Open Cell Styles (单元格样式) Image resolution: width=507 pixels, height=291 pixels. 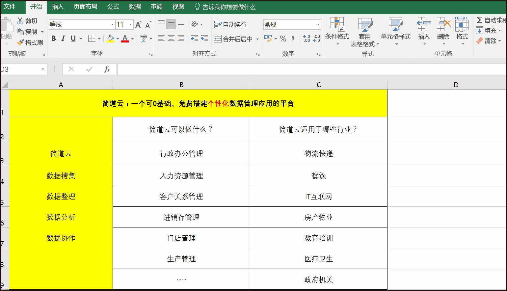pyautogui.click(x=396, y=31)
